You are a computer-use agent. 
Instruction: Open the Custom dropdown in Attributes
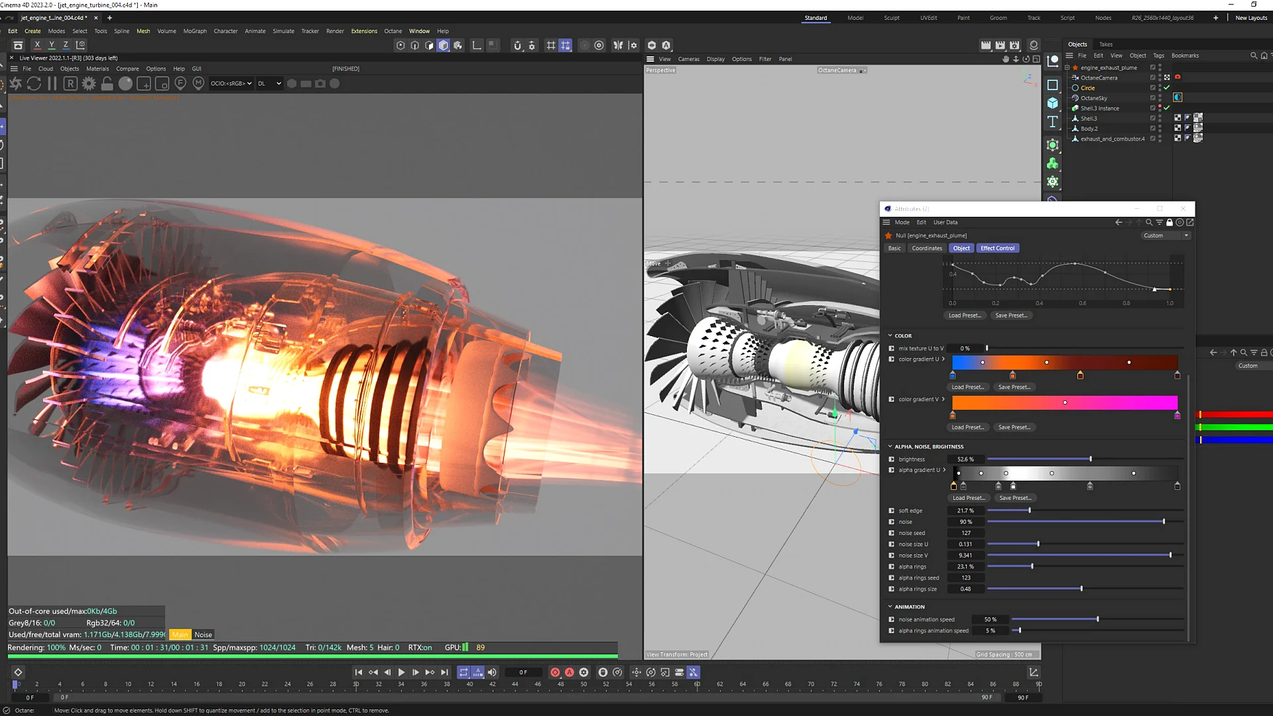pos(1166,235)
